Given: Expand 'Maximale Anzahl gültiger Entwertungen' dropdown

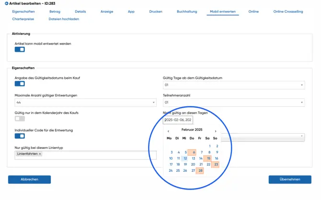Looking at the screenshot, I should tap(85, 103).
